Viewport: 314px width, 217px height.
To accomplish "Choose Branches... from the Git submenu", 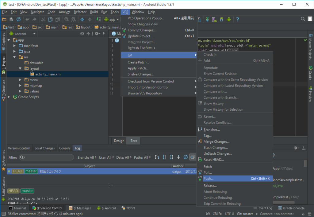I will pos(235,130).
